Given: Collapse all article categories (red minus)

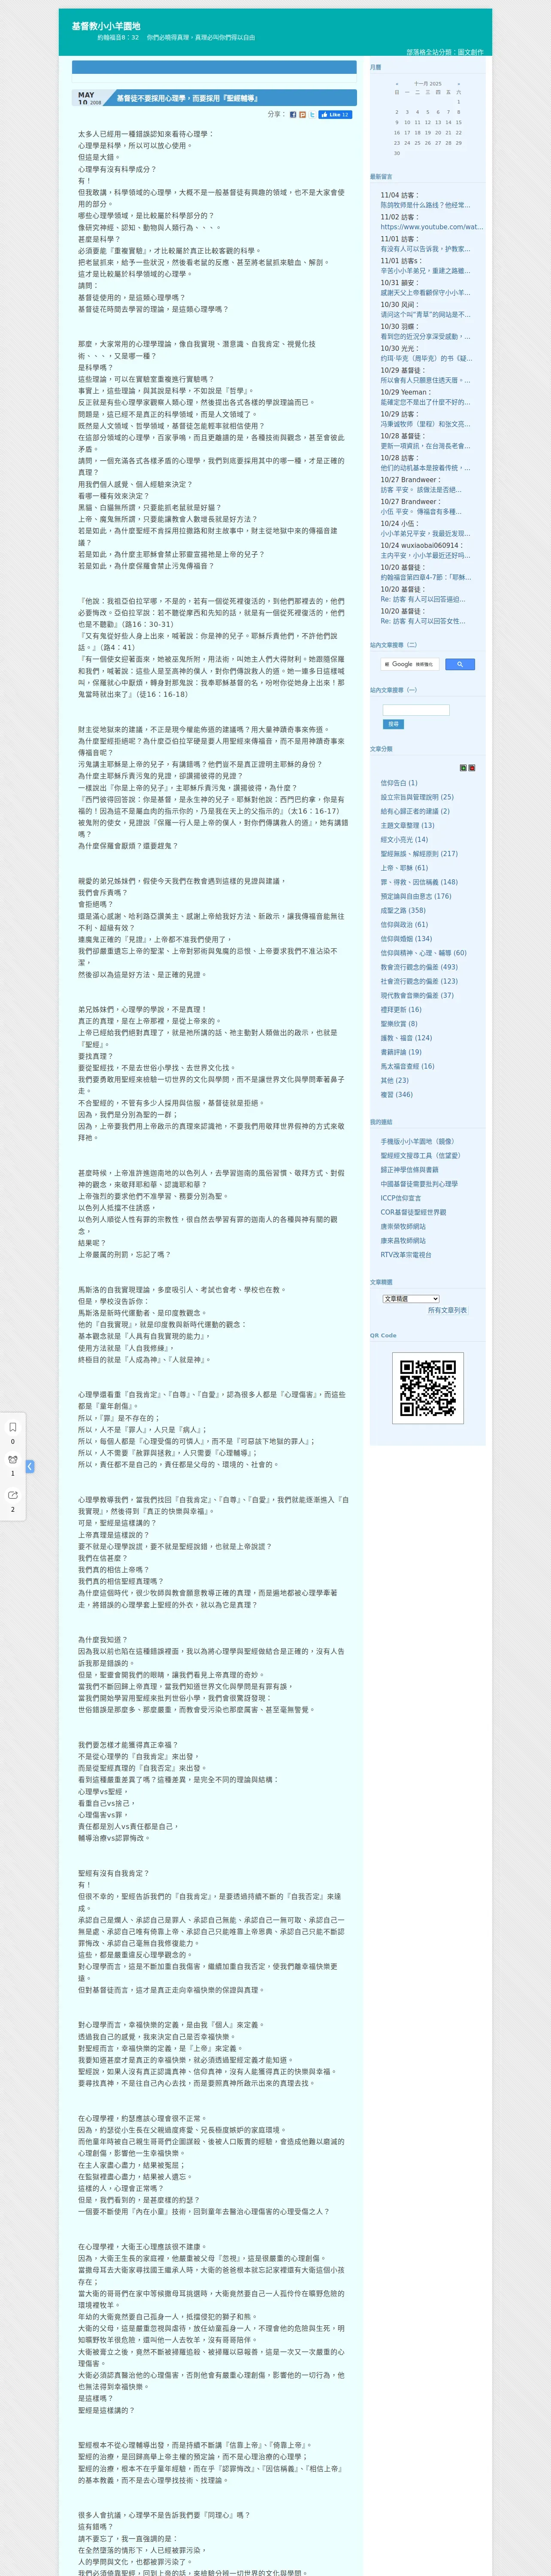Looking at the screenshot, I should pos(472,768).
